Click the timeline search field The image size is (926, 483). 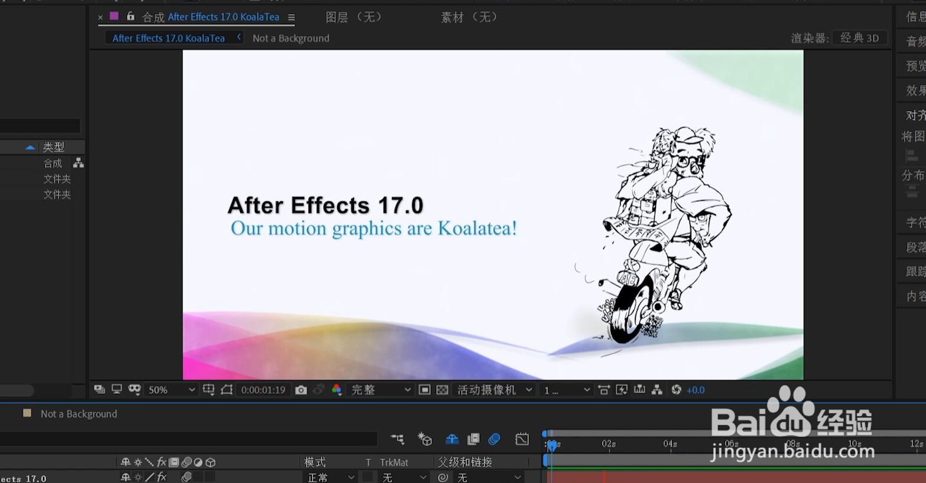click(x=188, y=439)
